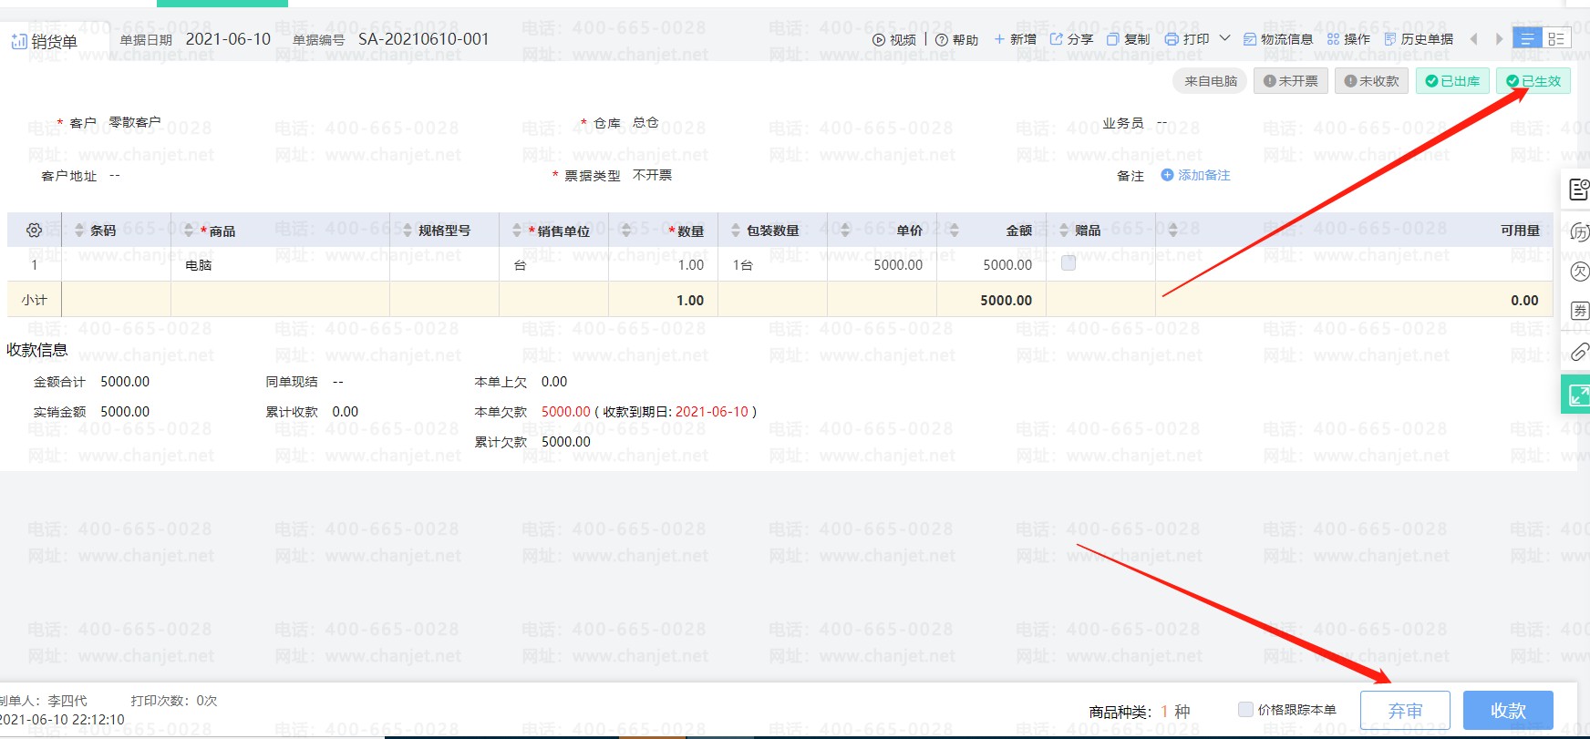The image size is (1590, 739).
Task: Open the document notes sidebar icon
Action: [1578, 190]
